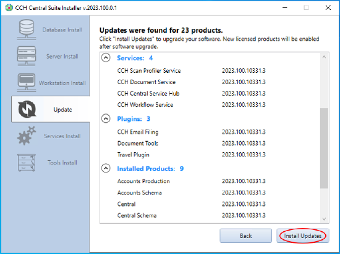The width and height of the screenshot is (340, 254).
Task: Click version number of Accounts Production
Action: 244,181
